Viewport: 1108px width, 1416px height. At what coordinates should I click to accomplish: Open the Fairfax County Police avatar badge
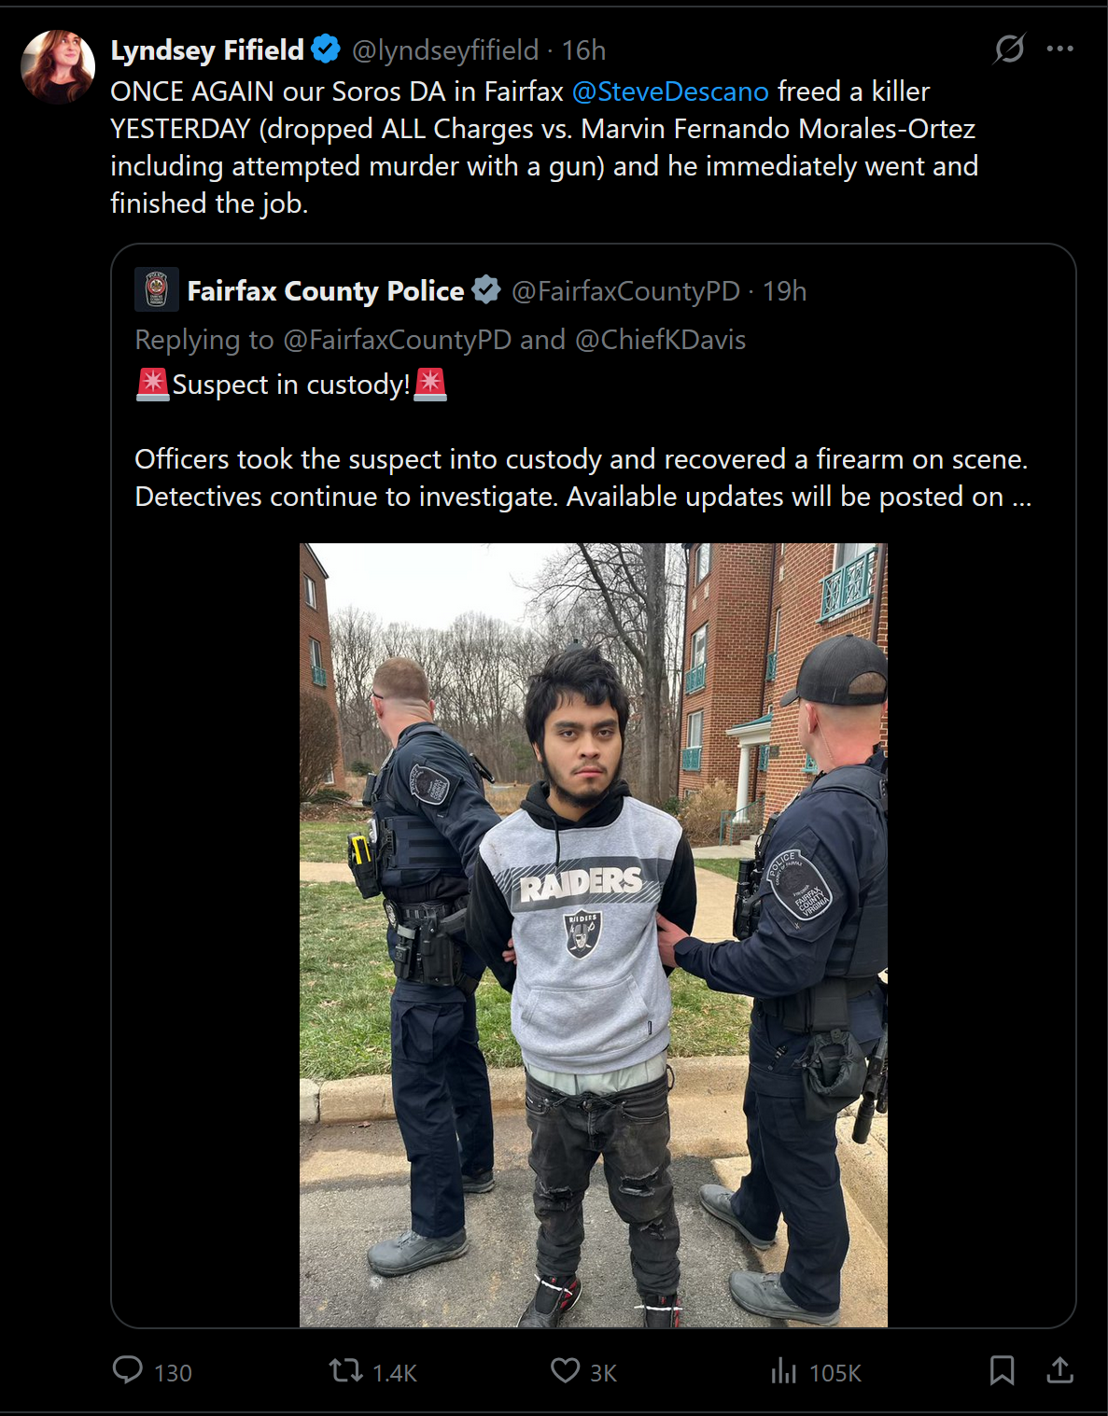(x=157, y=289)
